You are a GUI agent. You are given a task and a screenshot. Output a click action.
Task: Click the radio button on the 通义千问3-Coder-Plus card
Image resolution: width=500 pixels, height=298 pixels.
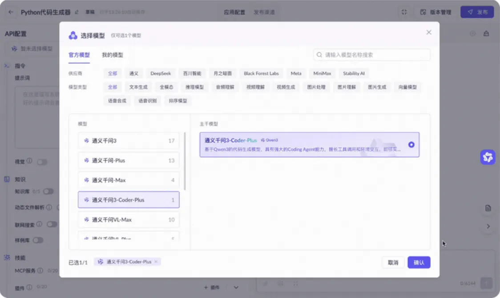click(411, 144)
